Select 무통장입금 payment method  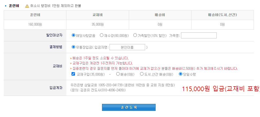pyautogui.click(x=74, y=47)
